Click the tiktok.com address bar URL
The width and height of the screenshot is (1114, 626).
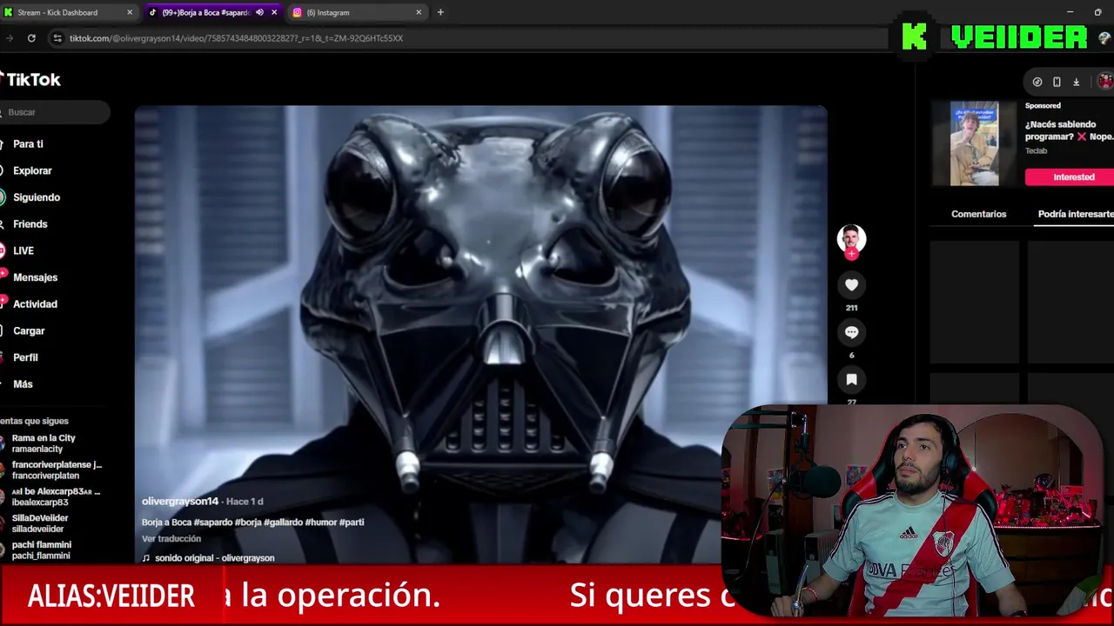pos(236,38)
